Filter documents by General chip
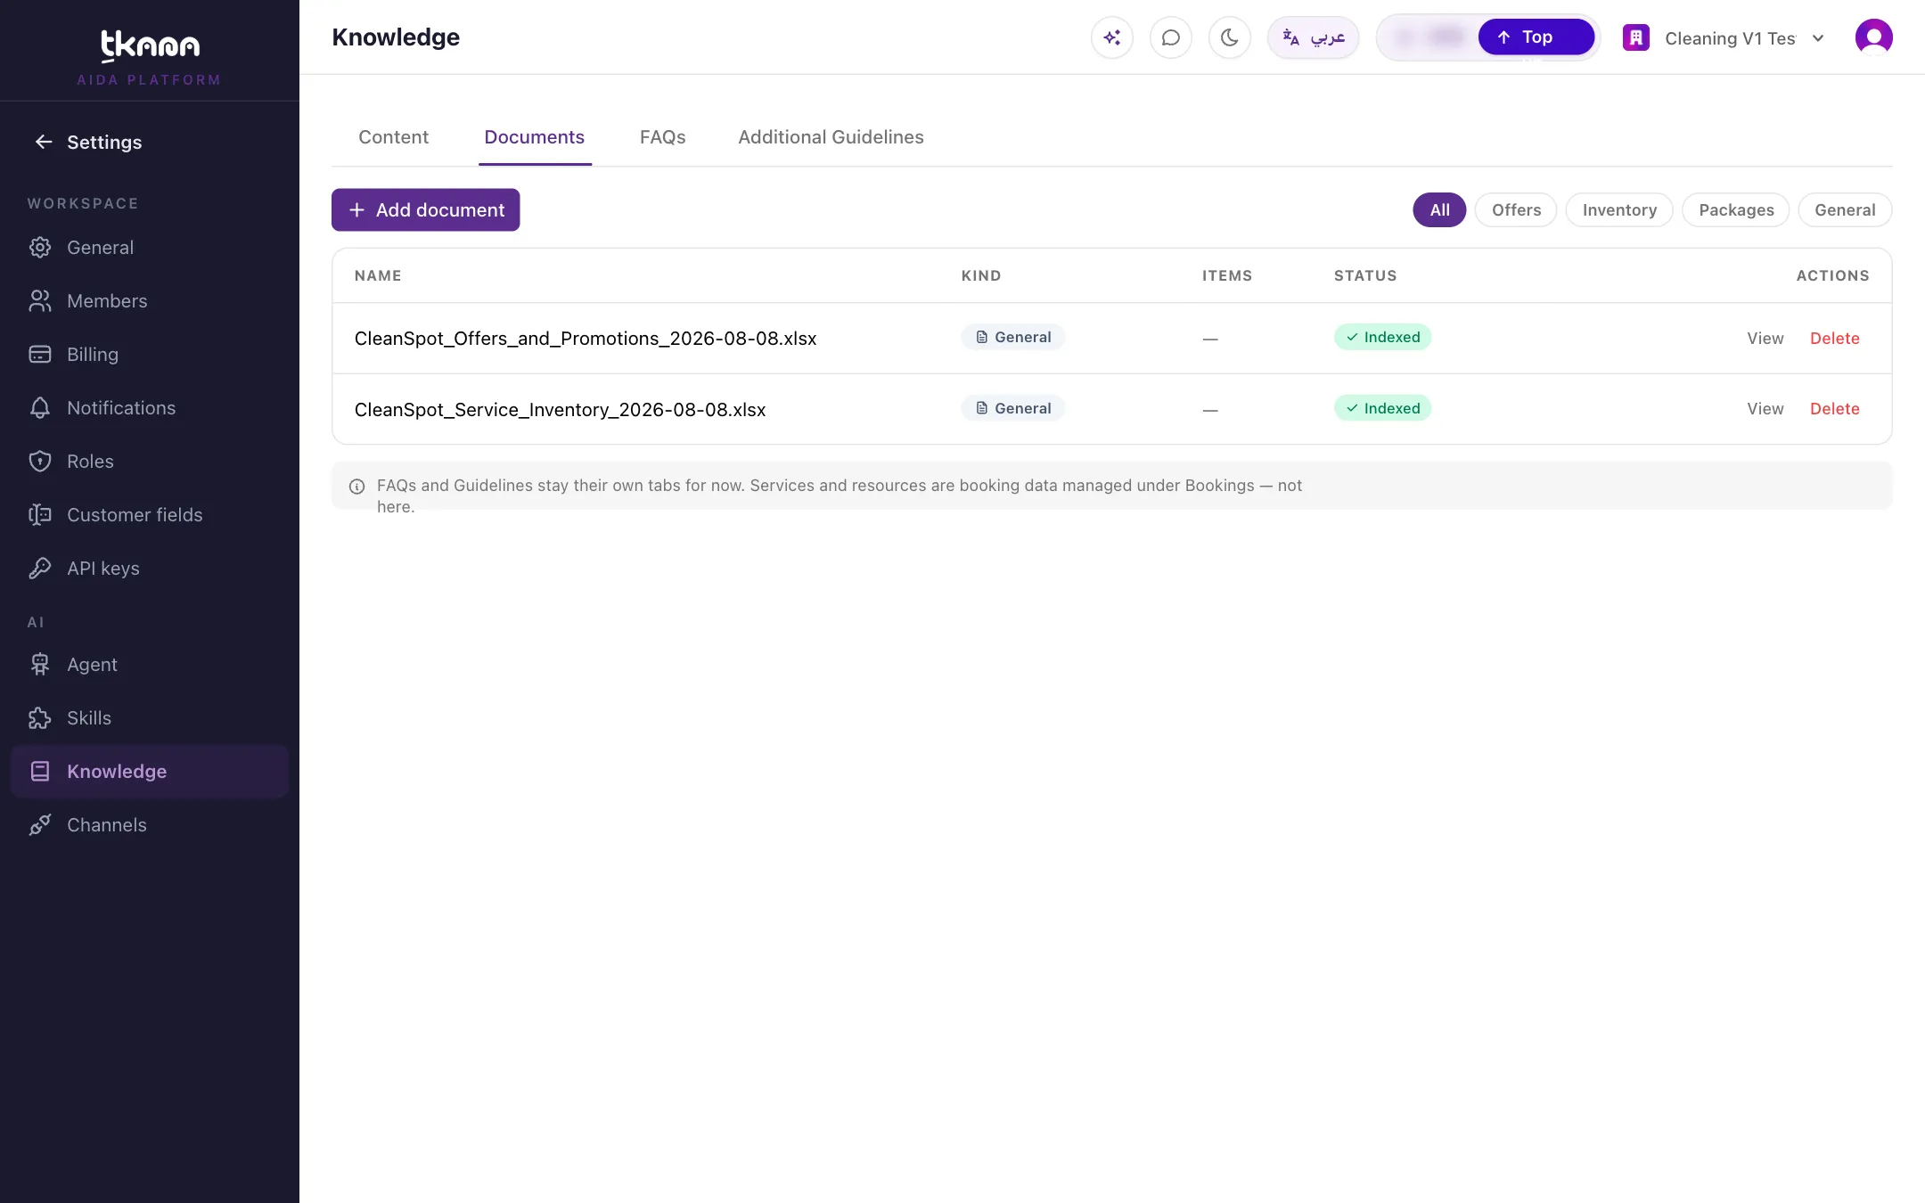Image resolution: width=1925 pixels, height=1203 pixels. [x=1845, y=209]
